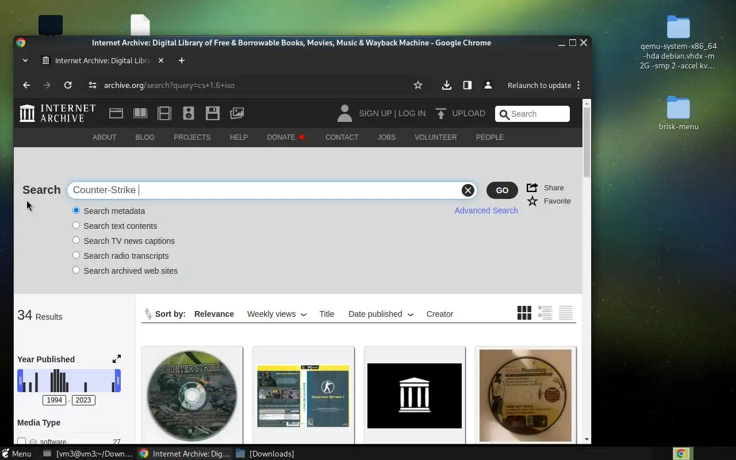Open the taskbar Menu button

pos(17,454)
